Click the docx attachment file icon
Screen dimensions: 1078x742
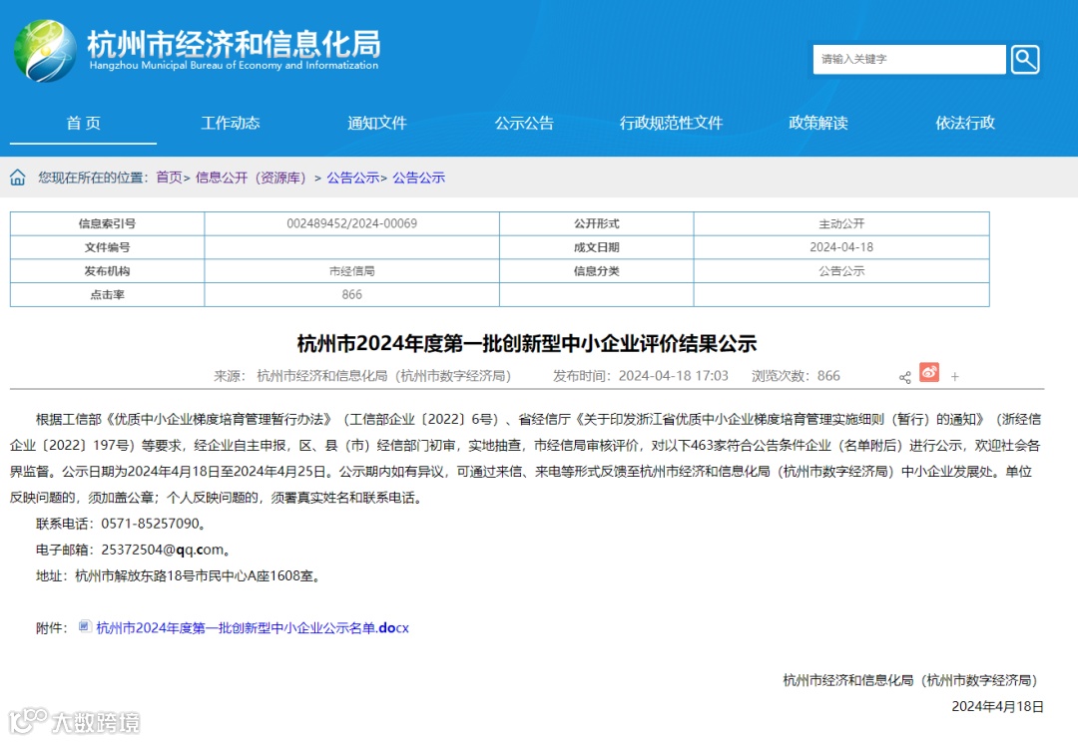pos(85,626)
